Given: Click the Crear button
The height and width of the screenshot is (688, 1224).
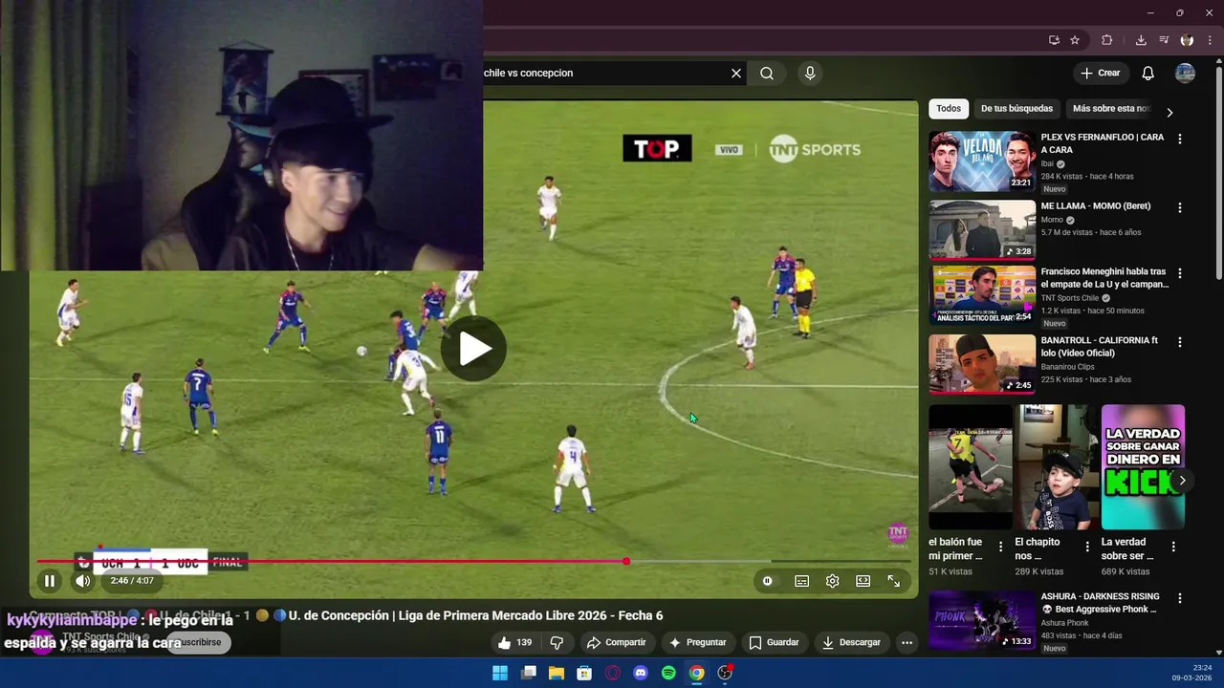Looking at the screenshot, I should (x=1100, y=74).
